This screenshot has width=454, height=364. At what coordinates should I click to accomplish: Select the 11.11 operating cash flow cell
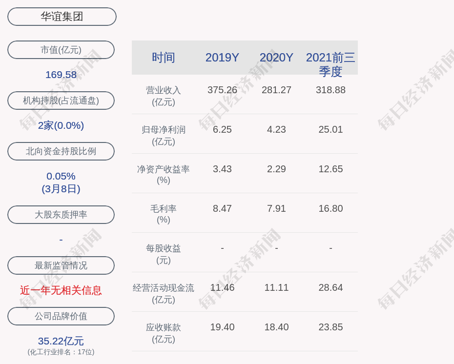(276, 287)
